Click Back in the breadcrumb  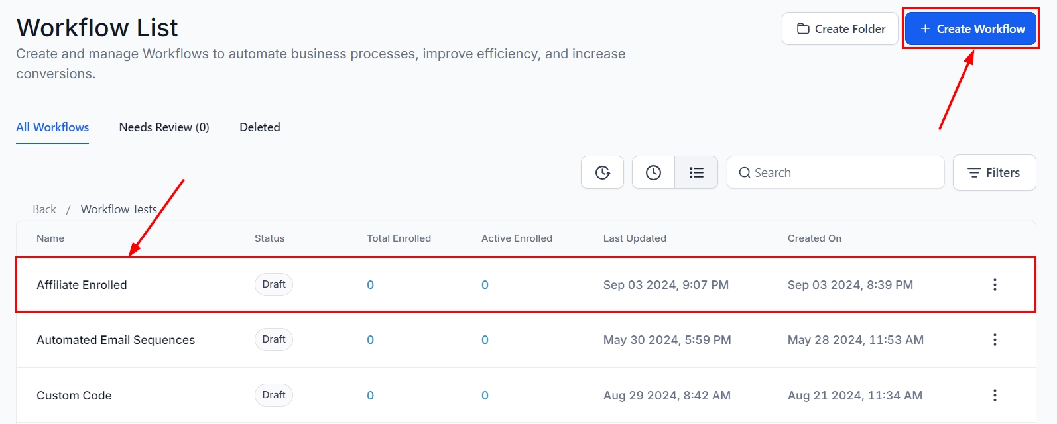(44, 209)
